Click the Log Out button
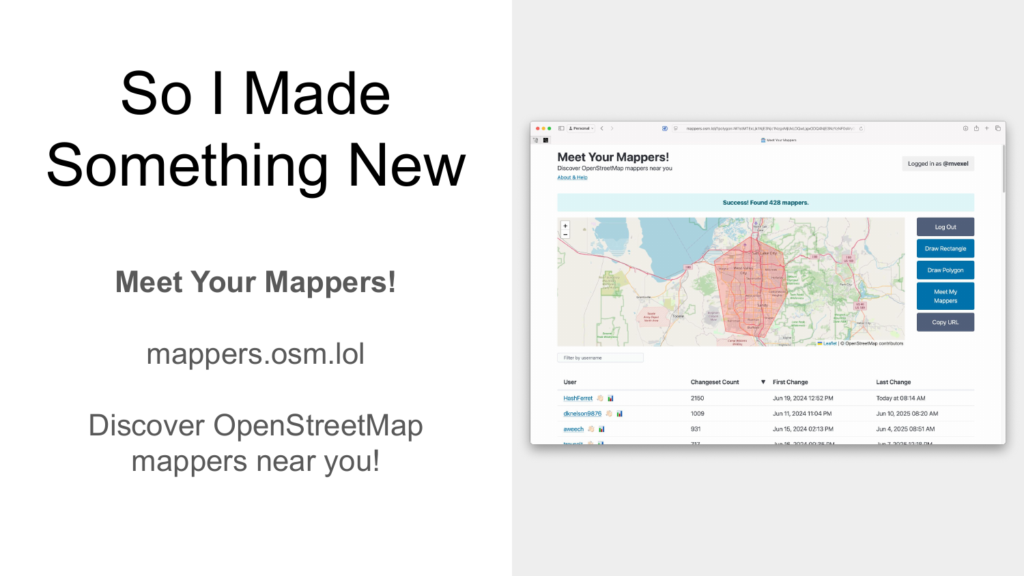The height and width of the screenshot is (576, 1024). coord(945,227)
